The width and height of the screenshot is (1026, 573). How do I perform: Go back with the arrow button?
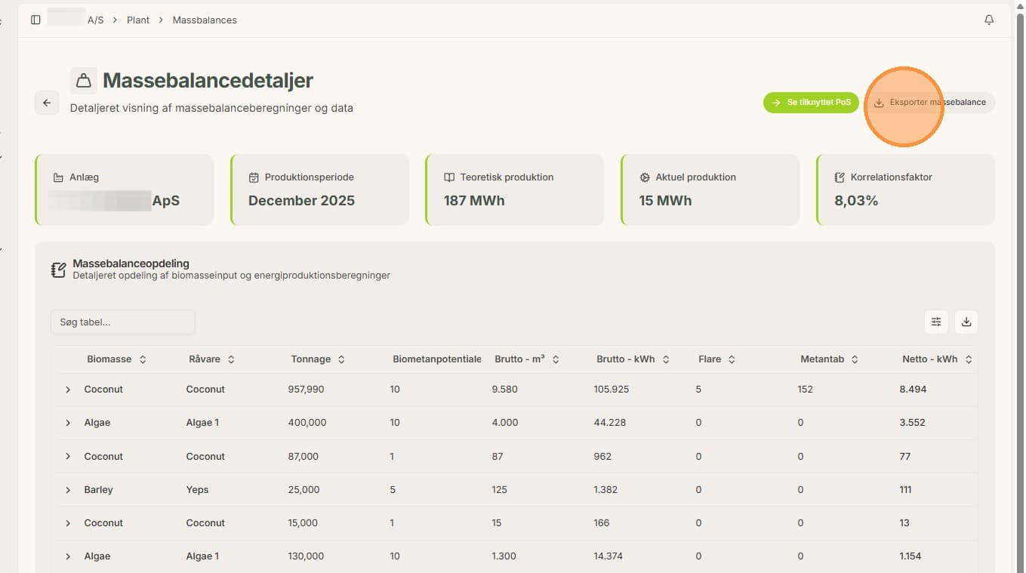click(x=47, y=103)
